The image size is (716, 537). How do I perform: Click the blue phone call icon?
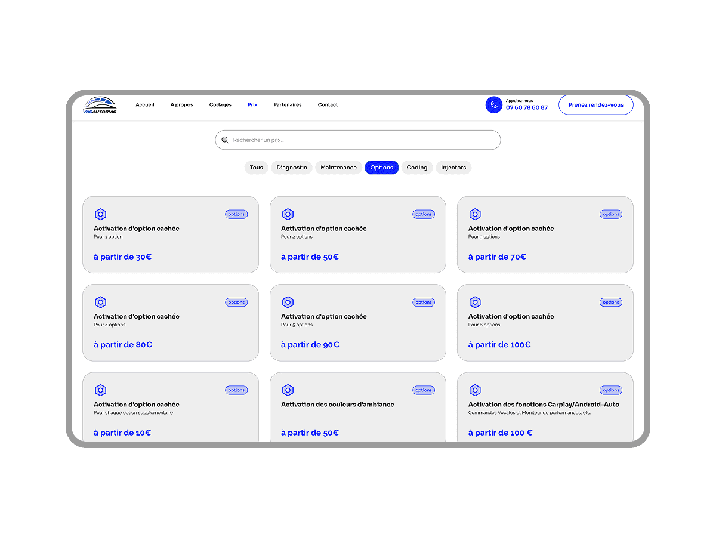493,105
